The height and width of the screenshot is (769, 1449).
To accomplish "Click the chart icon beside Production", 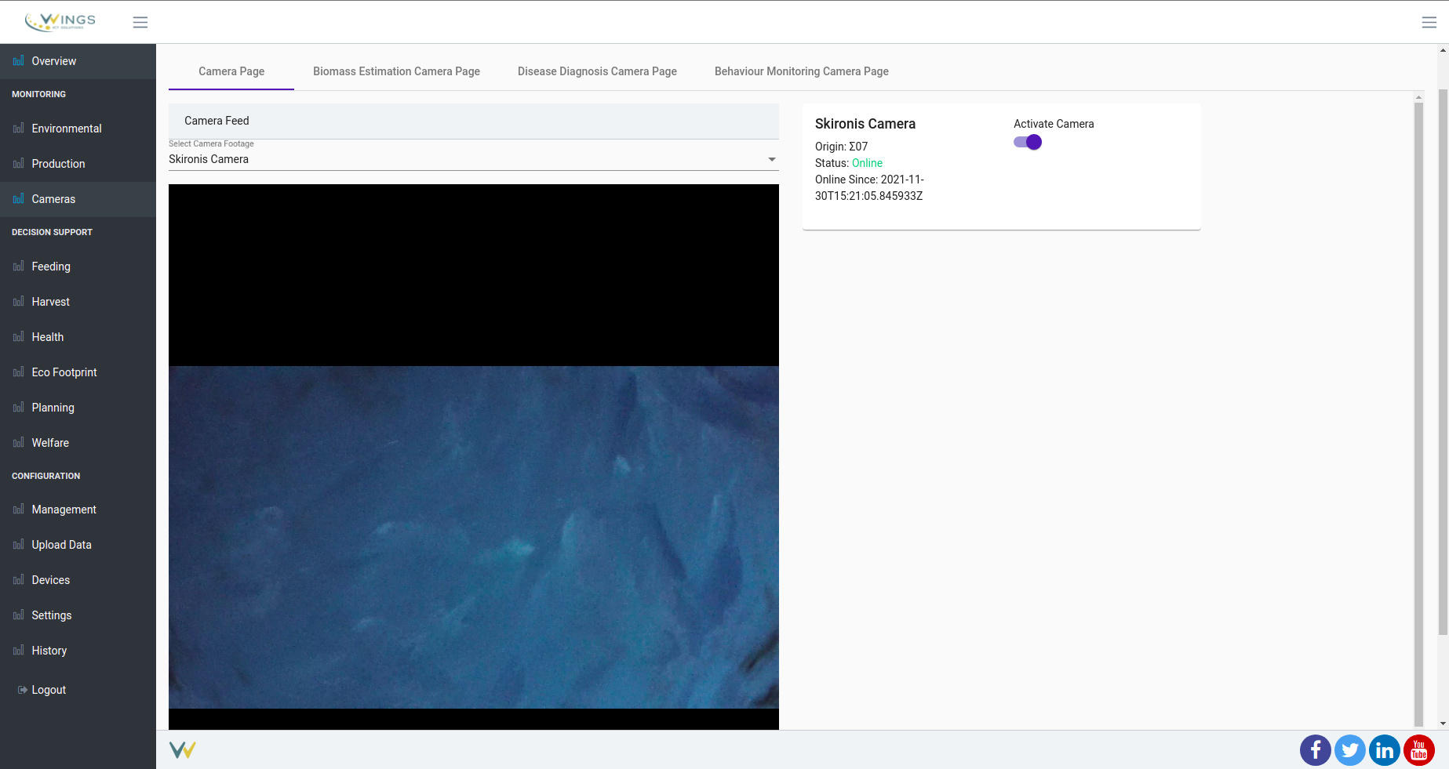I will [x=19, y=163].
